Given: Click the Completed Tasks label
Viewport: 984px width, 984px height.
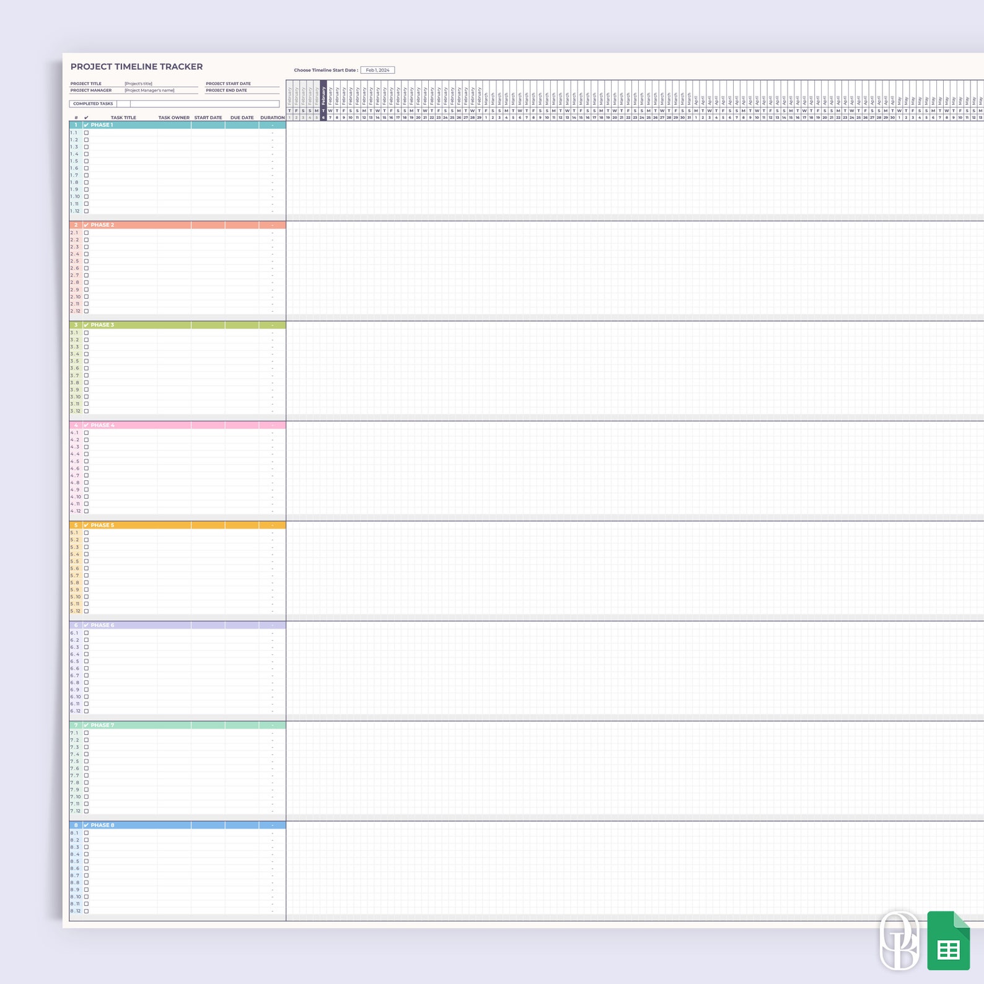Looking at the screenshot, I should click(93, 104).
